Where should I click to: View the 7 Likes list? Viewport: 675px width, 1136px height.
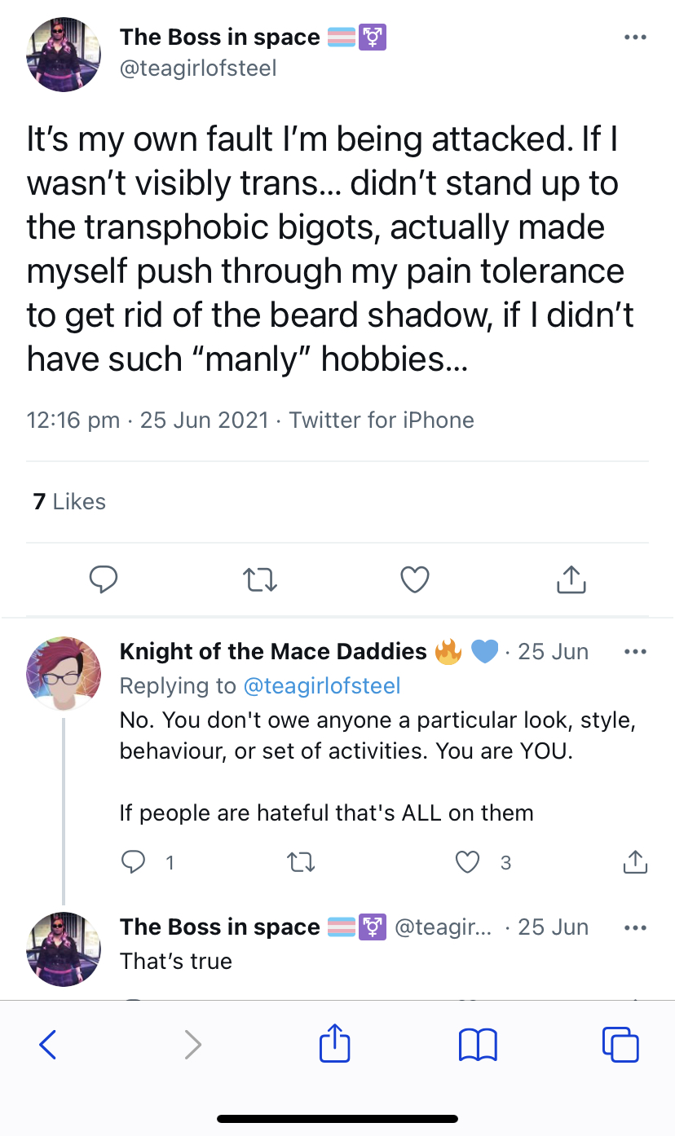69,501
